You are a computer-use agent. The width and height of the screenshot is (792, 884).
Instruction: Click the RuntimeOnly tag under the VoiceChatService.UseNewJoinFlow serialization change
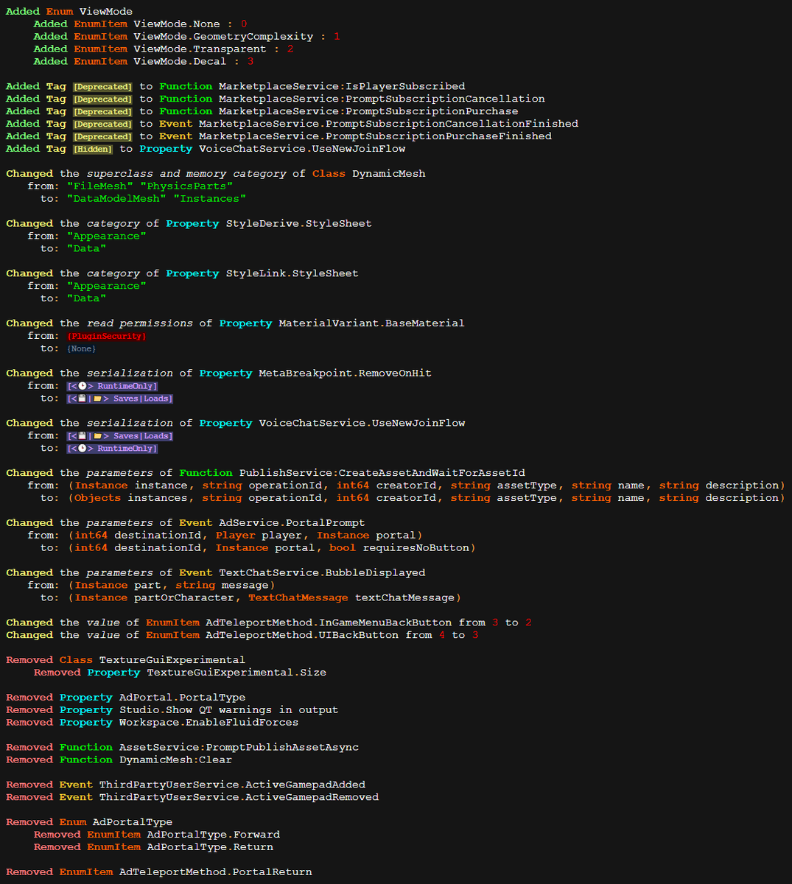(112, 449)
